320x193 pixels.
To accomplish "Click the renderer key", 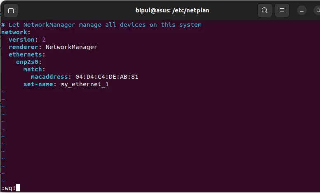I will coord(23,47).
